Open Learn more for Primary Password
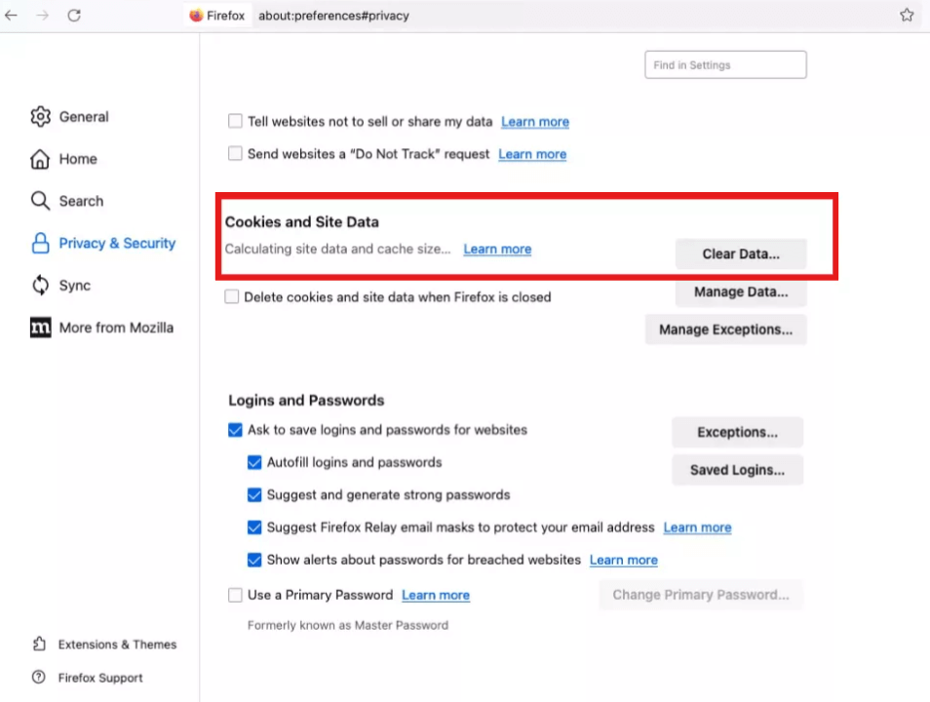 pyautogui.click(x=436, y=595)
